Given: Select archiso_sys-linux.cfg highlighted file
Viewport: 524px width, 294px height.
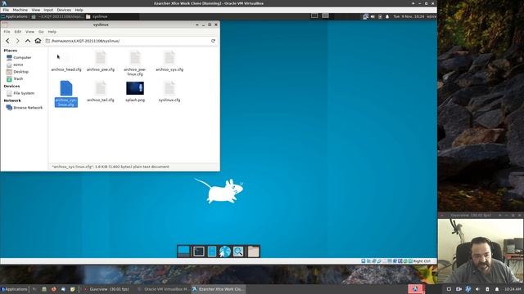Looking at the screenshot, I should [x=66, y=94].
